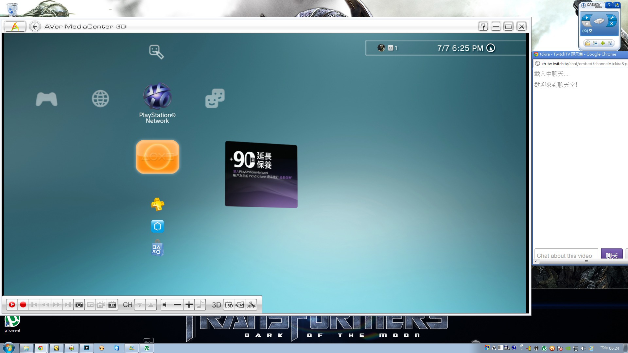The image size is (628, 353).
Task: Open Windows Explorer from the taskbar
Action: click(26, 348)
